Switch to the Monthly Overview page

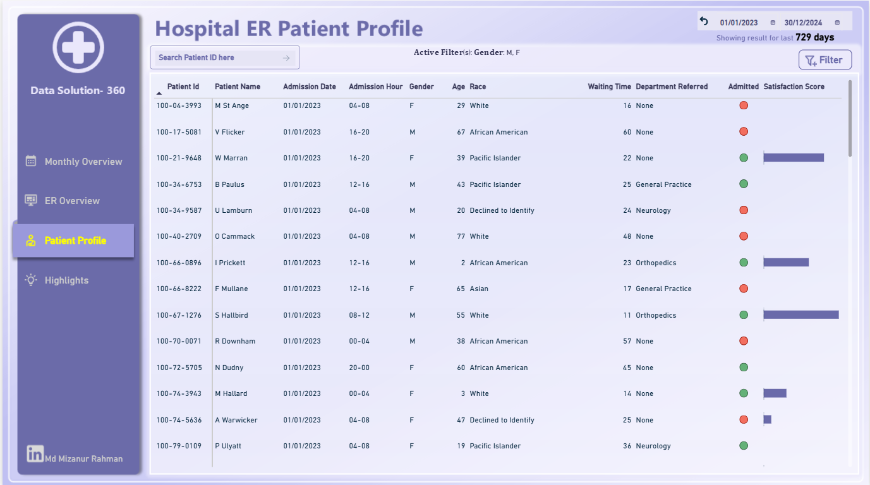83,162
